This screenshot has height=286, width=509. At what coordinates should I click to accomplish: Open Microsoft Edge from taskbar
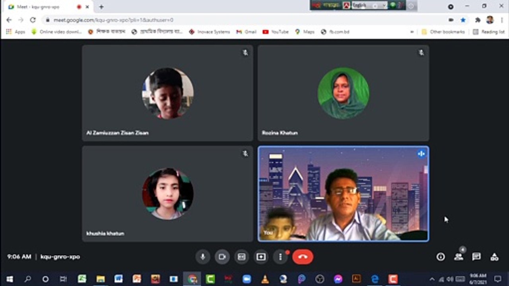point(375,279)
